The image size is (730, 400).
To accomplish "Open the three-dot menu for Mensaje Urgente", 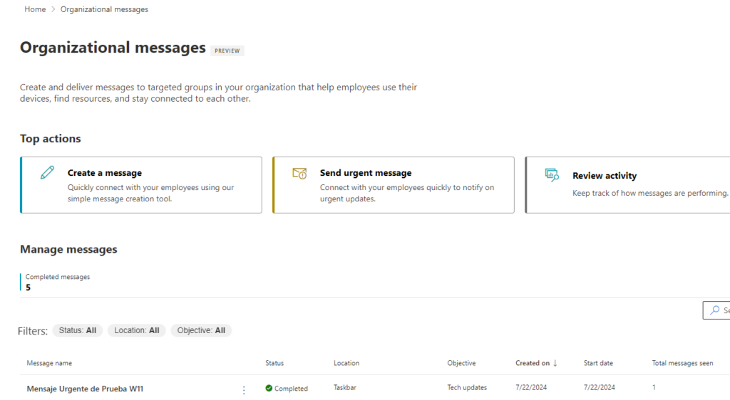I will 244,389.
